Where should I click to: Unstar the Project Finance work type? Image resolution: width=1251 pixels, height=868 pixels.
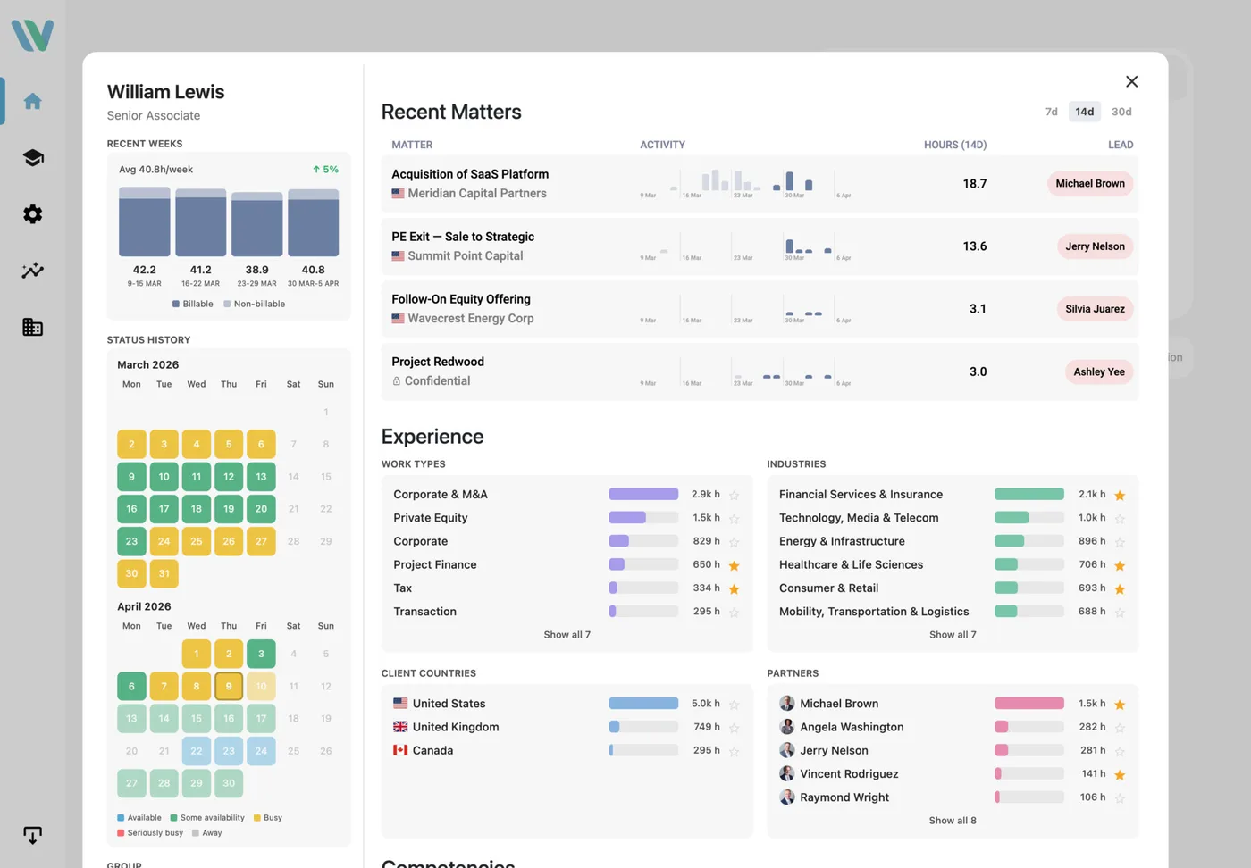[734, 565]
